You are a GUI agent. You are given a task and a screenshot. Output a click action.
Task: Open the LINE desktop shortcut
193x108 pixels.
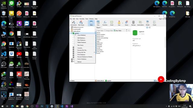[x=11, y=4]
